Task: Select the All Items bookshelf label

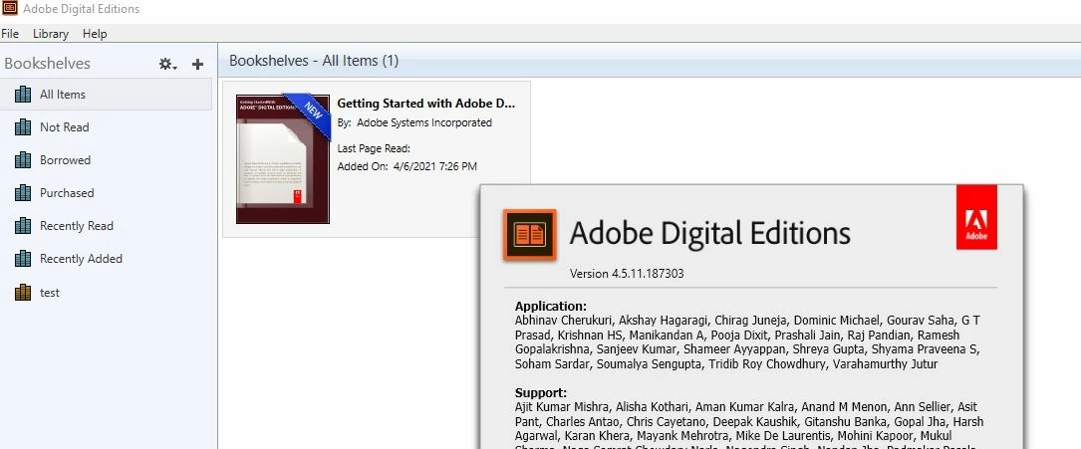Action: 63,95
